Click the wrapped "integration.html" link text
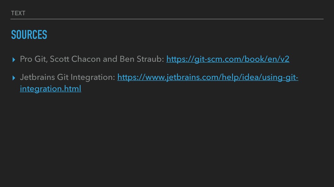 tap(50, 89)
